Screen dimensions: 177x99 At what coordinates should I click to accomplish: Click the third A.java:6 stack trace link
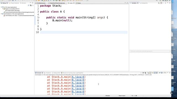click(78, 89)
